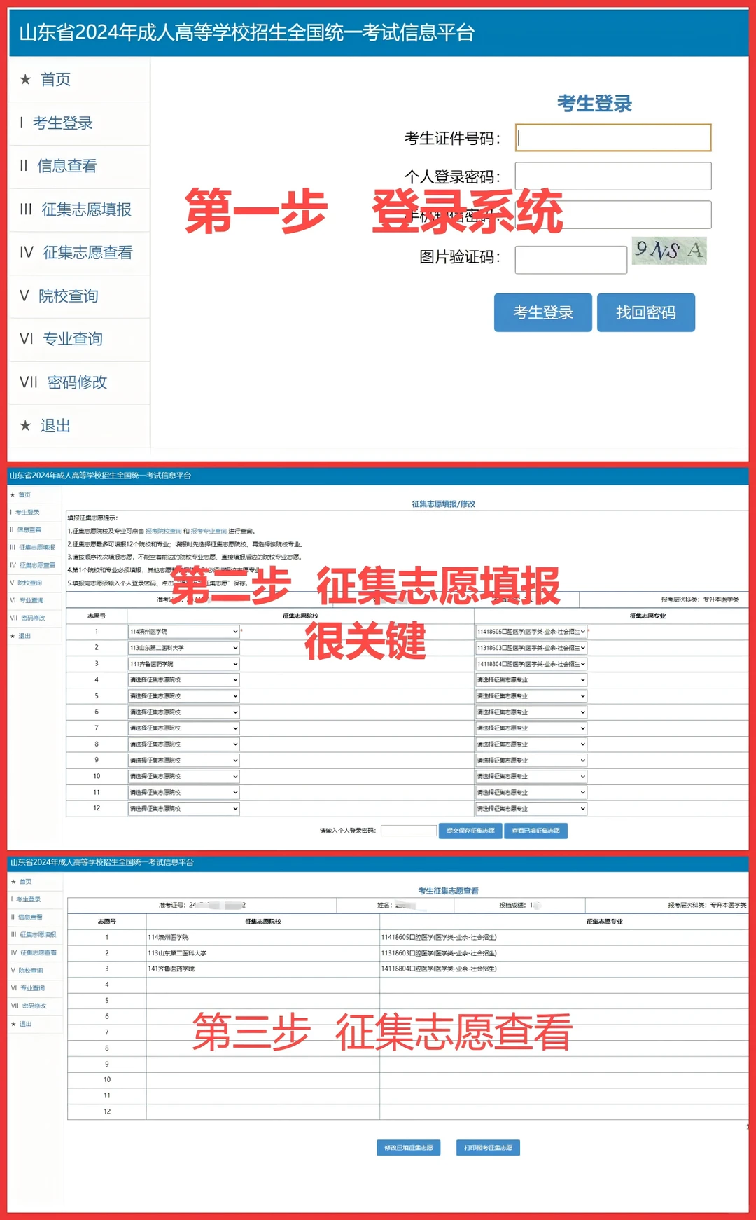Open 征集志愿查看 in the 征集志愿填报 page sidebar
Viewport: 756px width, 1220px height.
pyautogui.click(x=37, y=565)
